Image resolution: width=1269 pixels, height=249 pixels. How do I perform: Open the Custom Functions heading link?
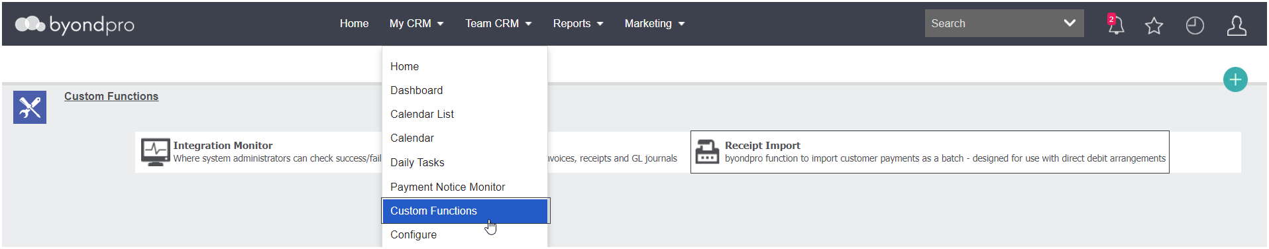tap(111, 96)
